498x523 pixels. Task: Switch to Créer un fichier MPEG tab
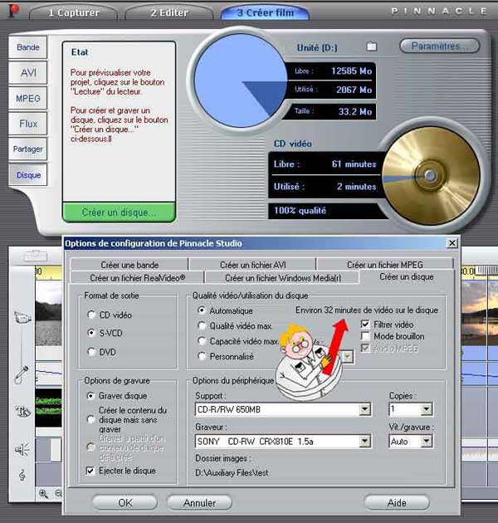tap(385, 265)
